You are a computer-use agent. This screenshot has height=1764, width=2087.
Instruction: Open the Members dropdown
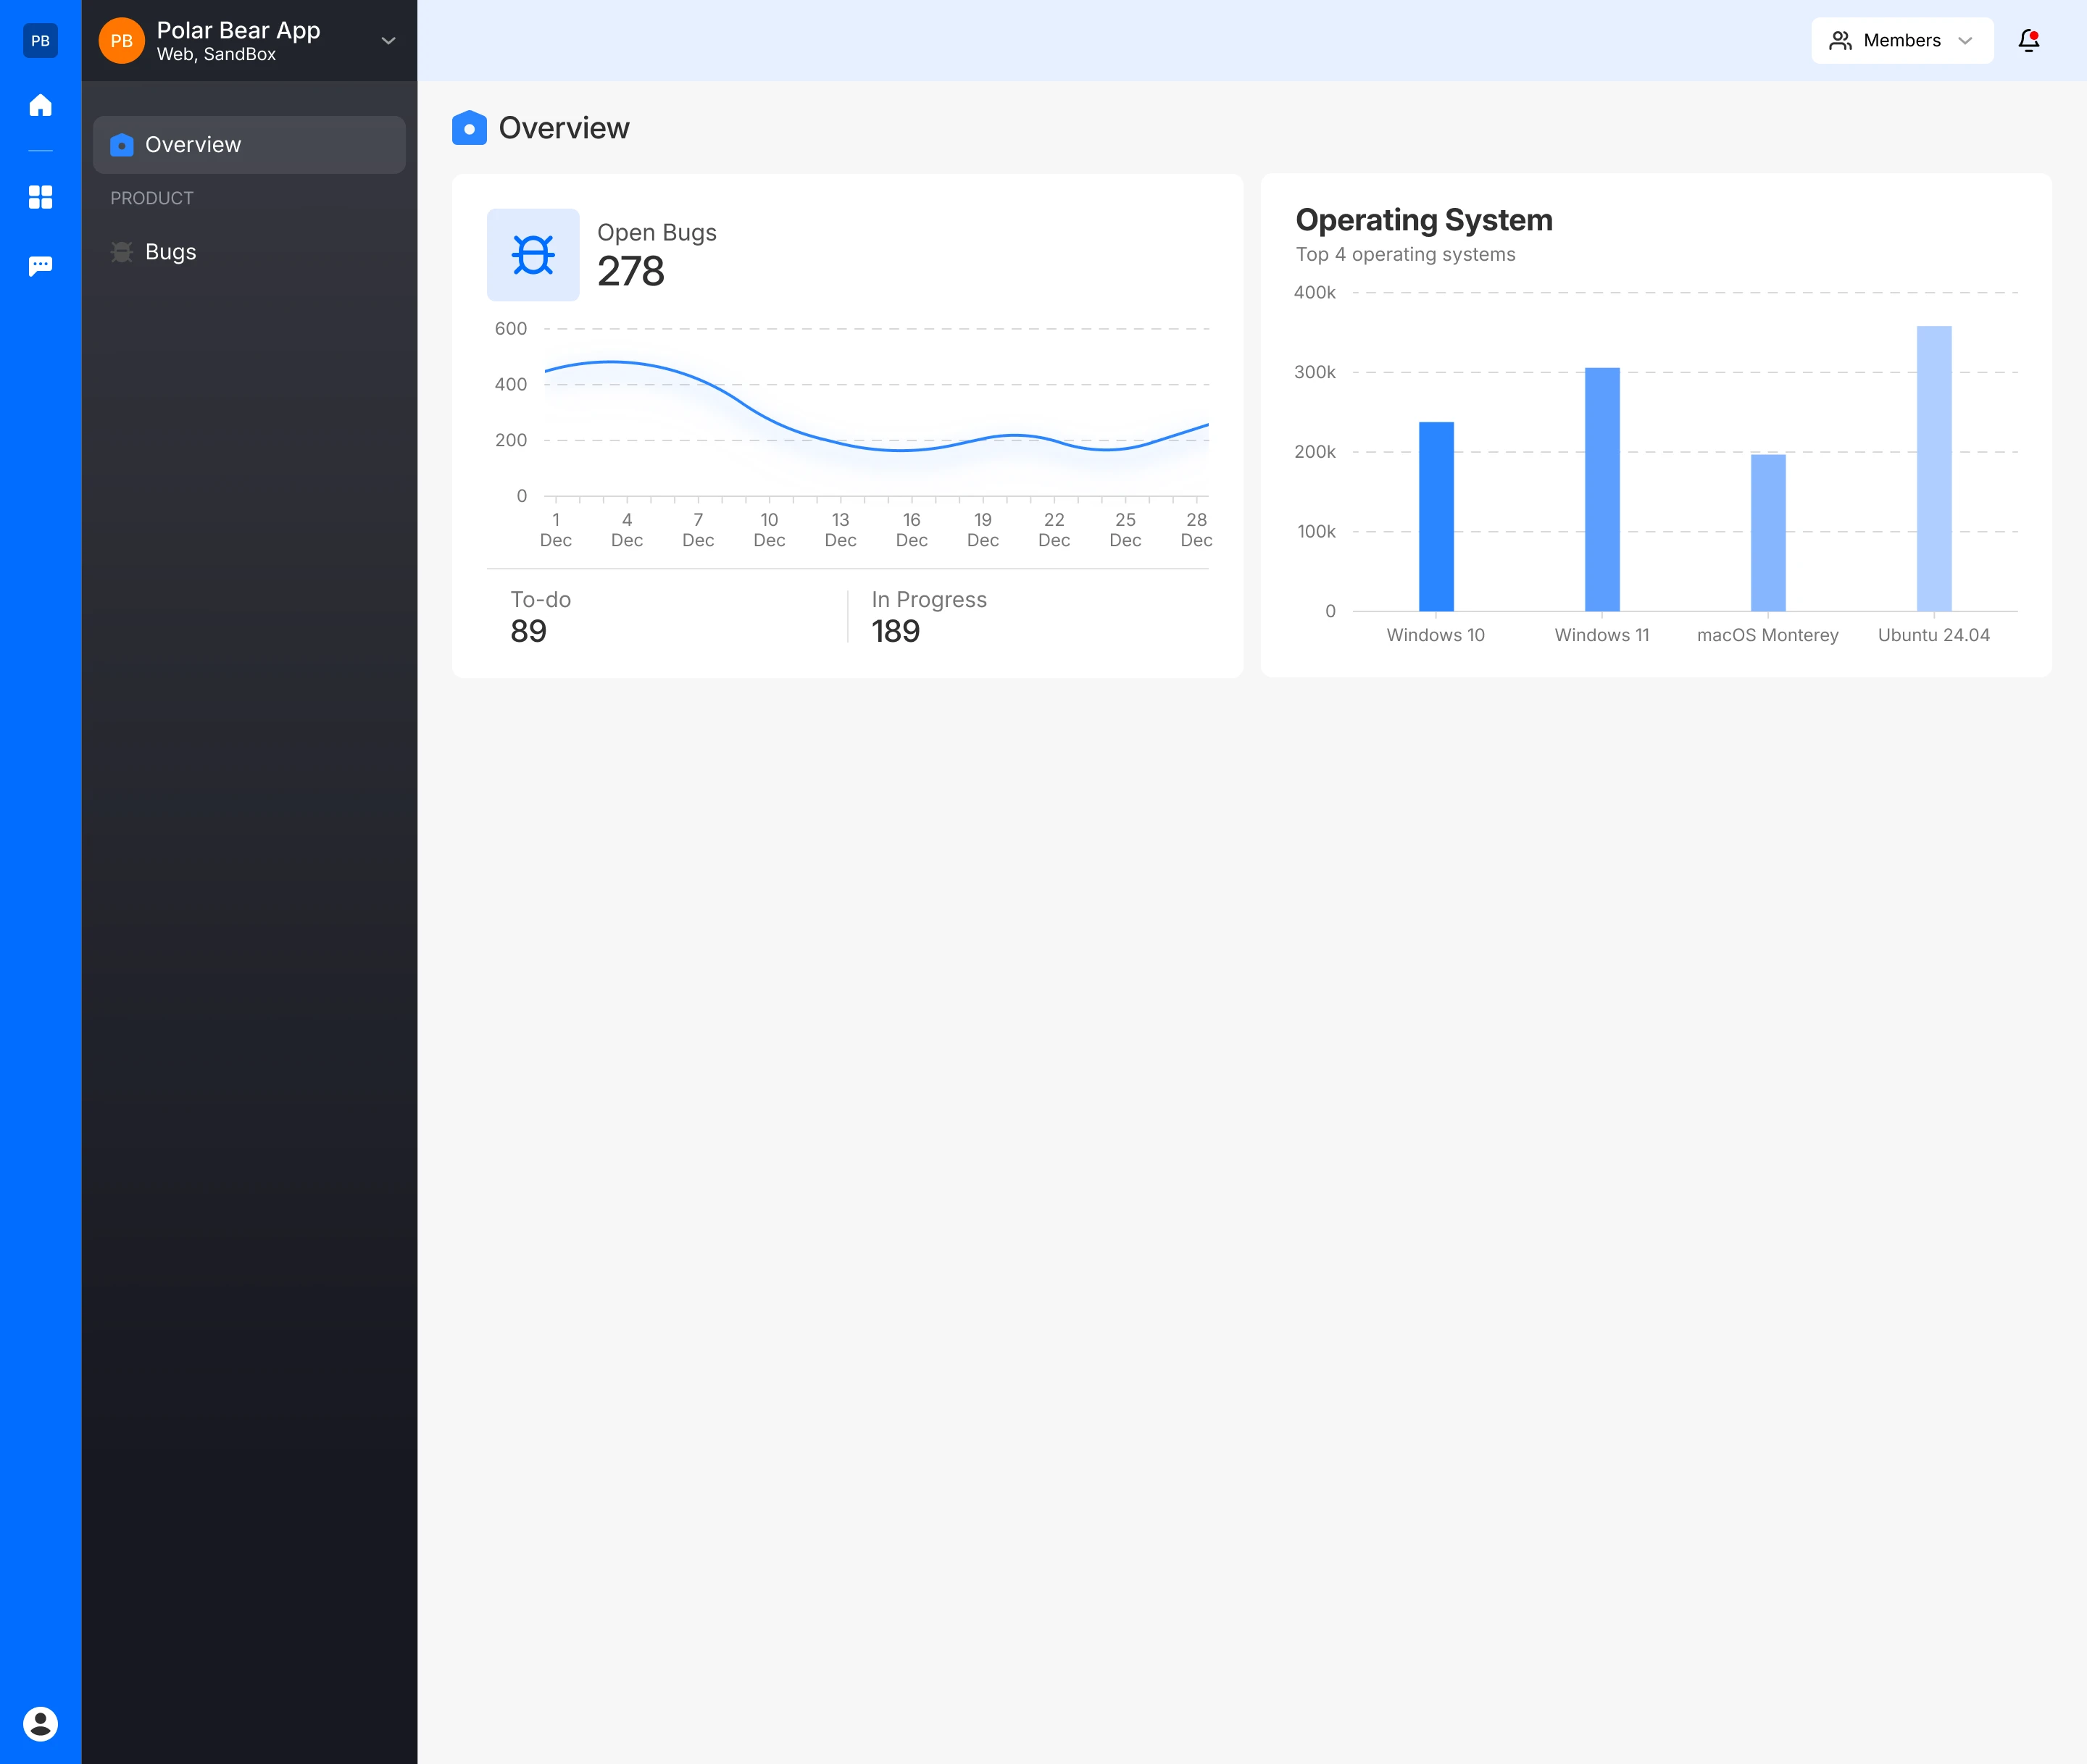[1901, 40]
